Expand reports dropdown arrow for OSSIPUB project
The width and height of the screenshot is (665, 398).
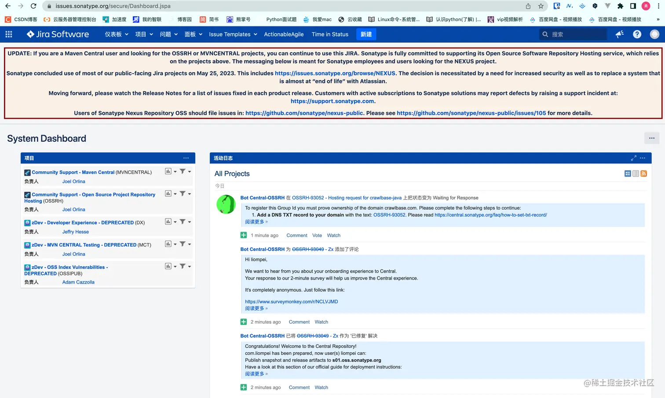(175, 266)
